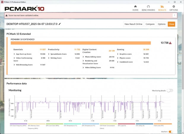Disable the Markers toggle
Screen dimensions: 184x134
171,132
